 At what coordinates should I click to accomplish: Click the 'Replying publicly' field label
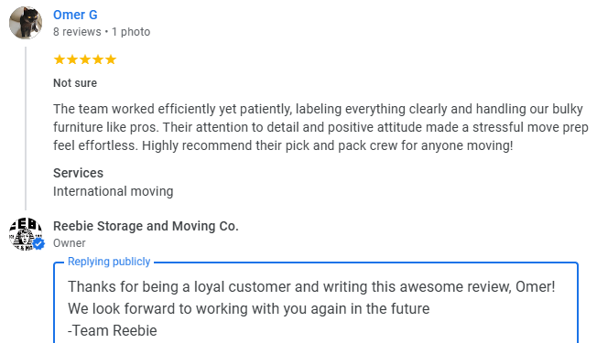point(109,262)
